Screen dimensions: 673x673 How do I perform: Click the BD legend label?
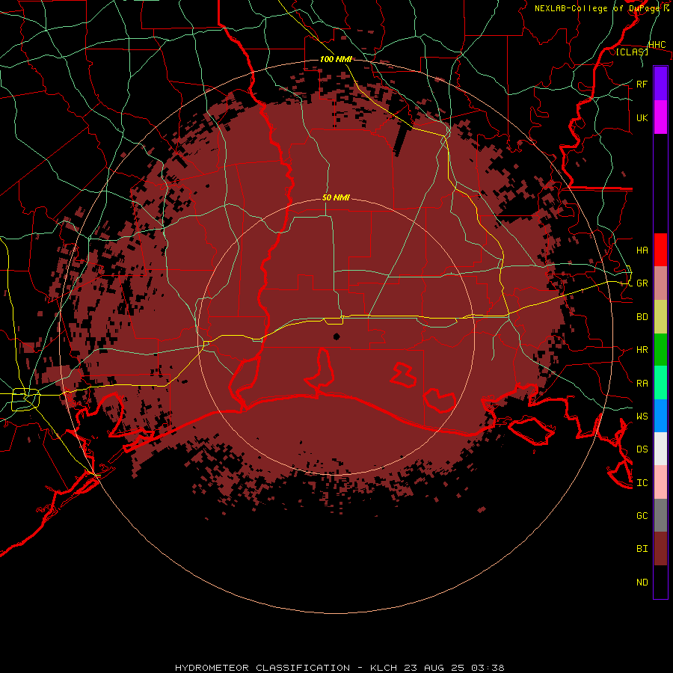[x=642, y=317]
